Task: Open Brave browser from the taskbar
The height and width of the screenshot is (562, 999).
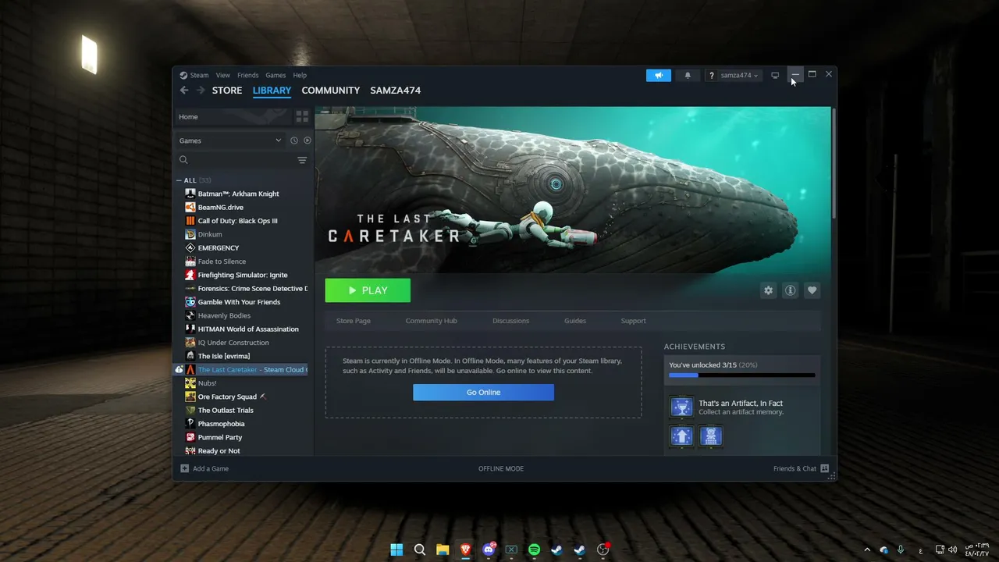Action: click(465, 550)
